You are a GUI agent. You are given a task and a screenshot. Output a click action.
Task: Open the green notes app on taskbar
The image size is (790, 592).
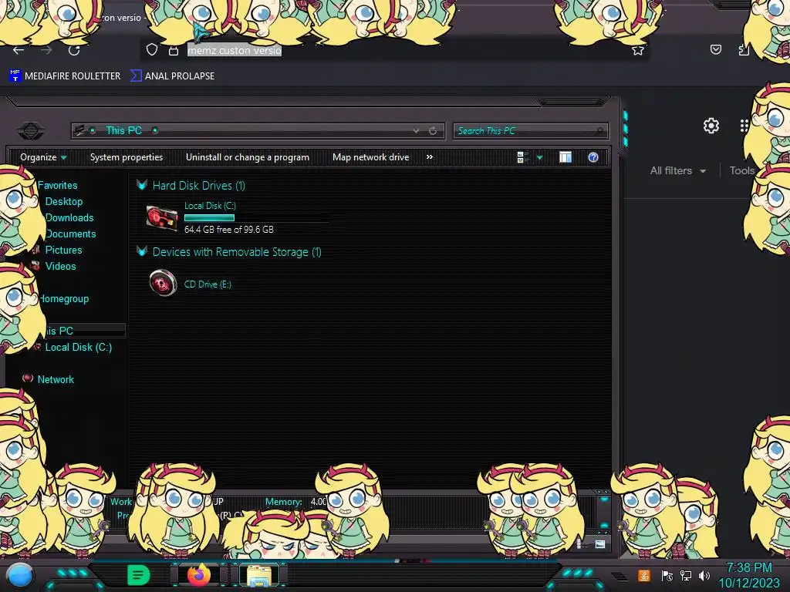(139, 575)
